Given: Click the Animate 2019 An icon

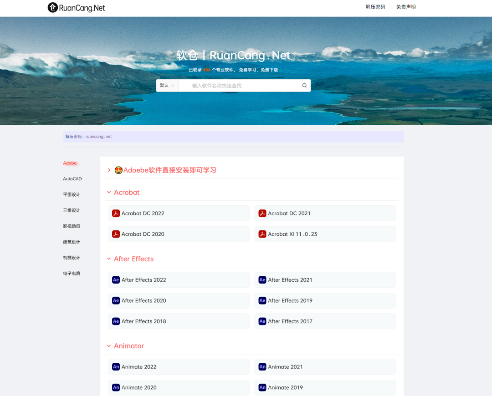Looking at the screenshot, I should point(262,387).
